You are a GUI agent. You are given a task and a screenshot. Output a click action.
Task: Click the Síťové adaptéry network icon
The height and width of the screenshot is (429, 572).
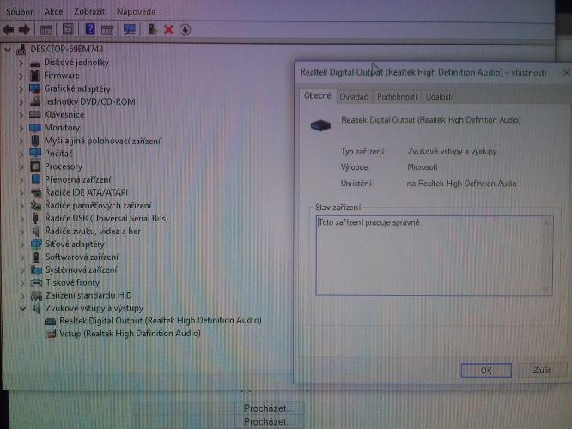[x=36, y=244]
